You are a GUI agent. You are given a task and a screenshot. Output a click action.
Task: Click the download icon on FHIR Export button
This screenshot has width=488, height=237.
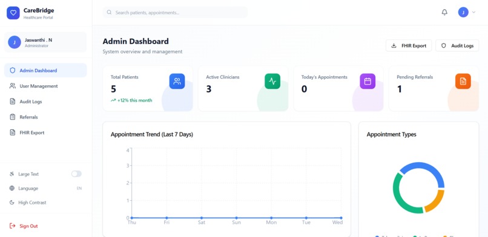point(394,46)
